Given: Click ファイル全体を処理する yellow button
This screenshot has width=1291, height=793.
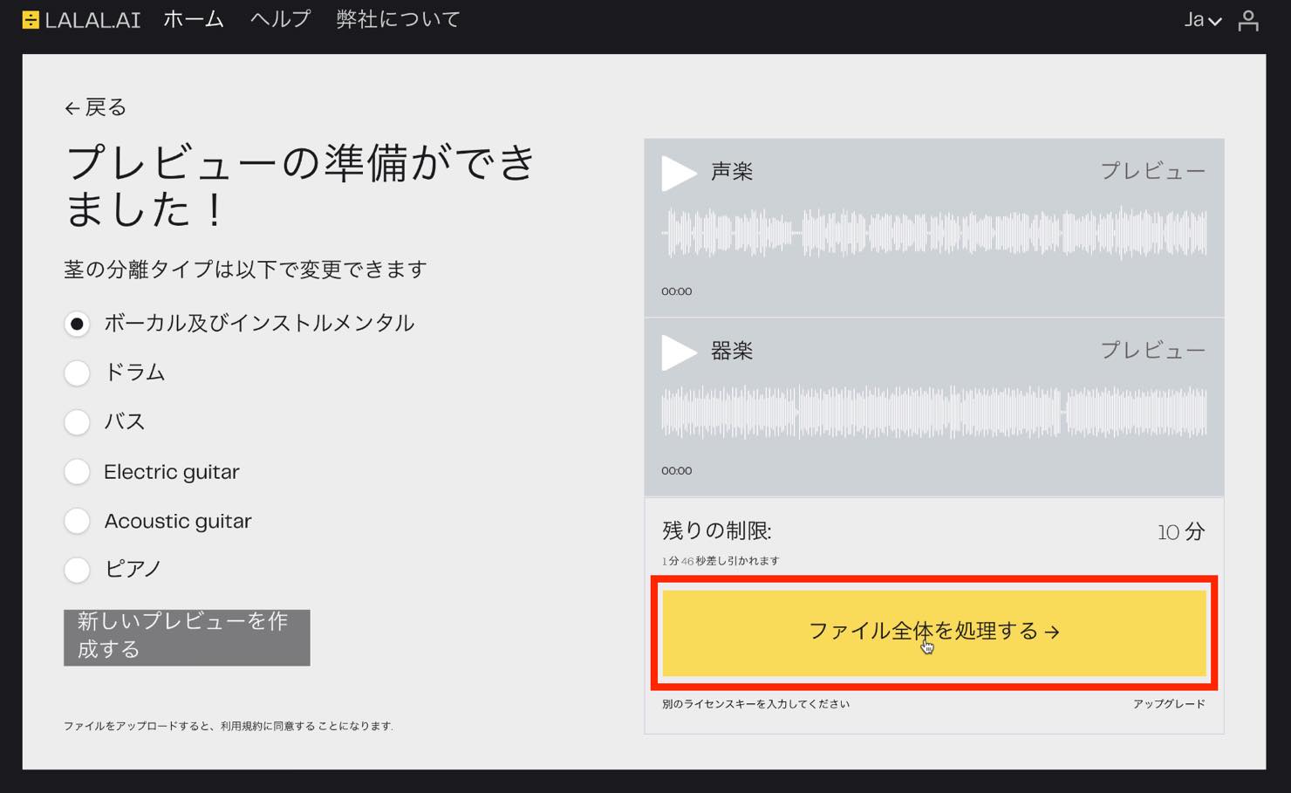Looking at the screenshot, I should [934, 632].
